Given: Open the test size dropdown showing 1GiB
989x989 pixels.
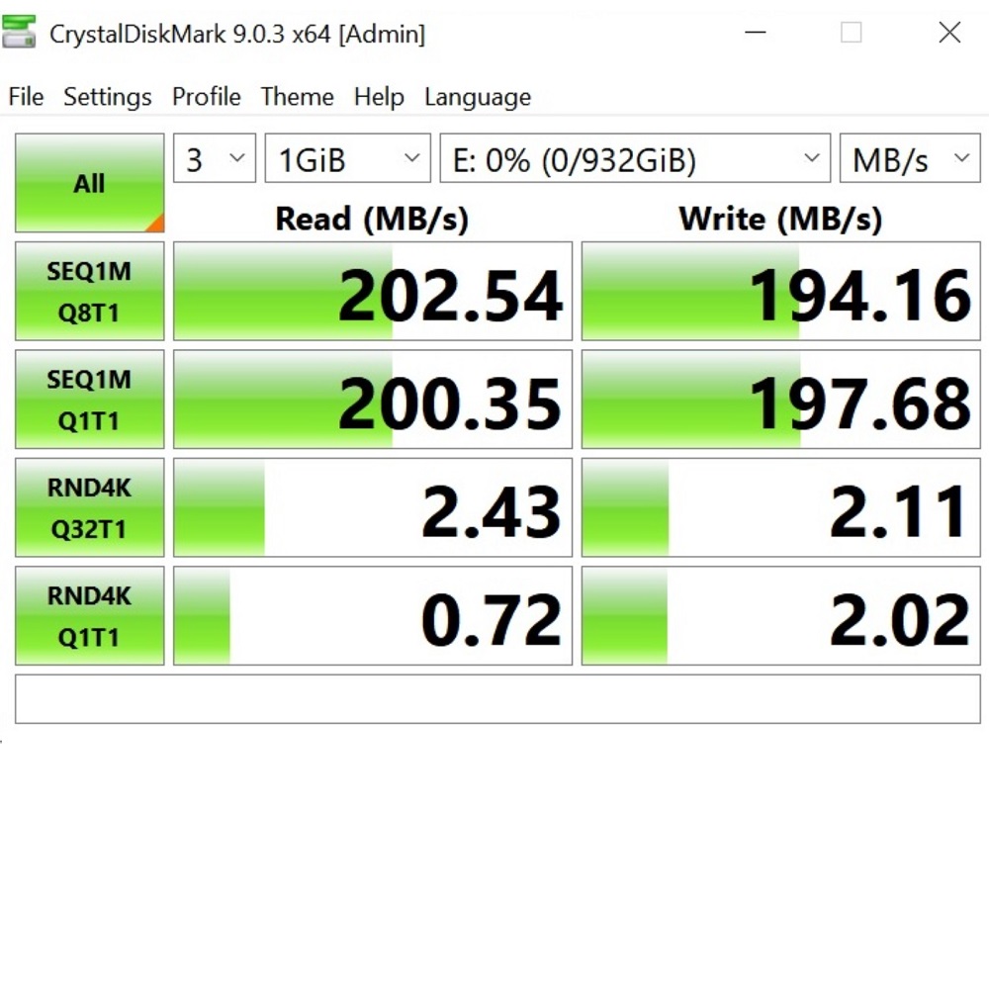Looking at the screenshot, I should tap(347, 158).
